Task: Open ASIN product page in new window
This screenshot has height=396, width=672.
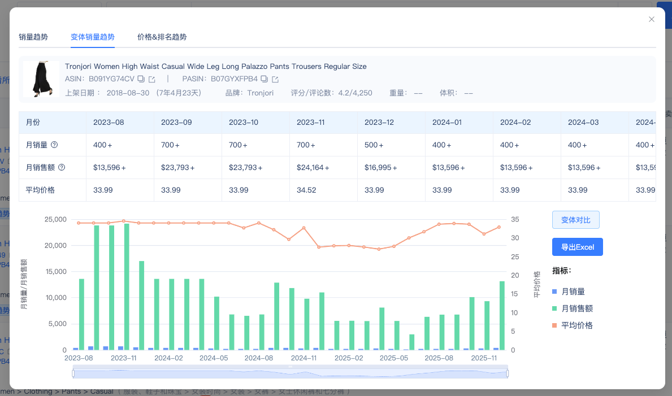Action: click(151, 79)
